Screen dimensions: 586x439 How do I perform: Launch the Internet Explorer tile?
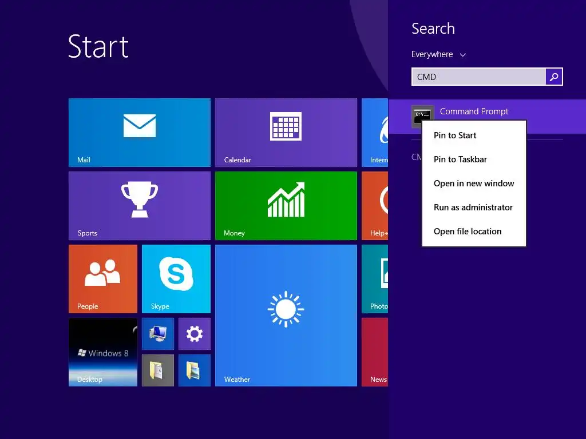point(375,133)
